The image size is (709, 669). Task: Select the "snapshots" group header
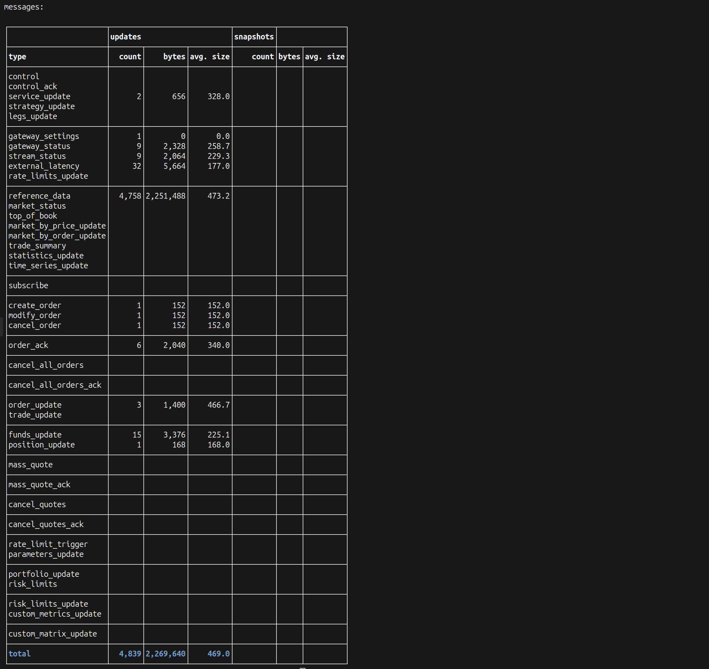point(254,37)
